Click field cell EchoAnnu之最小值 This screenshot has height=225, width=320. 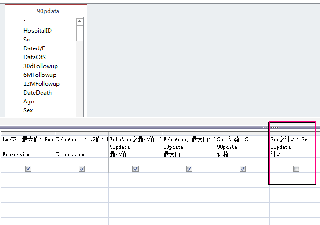[135, 139]
